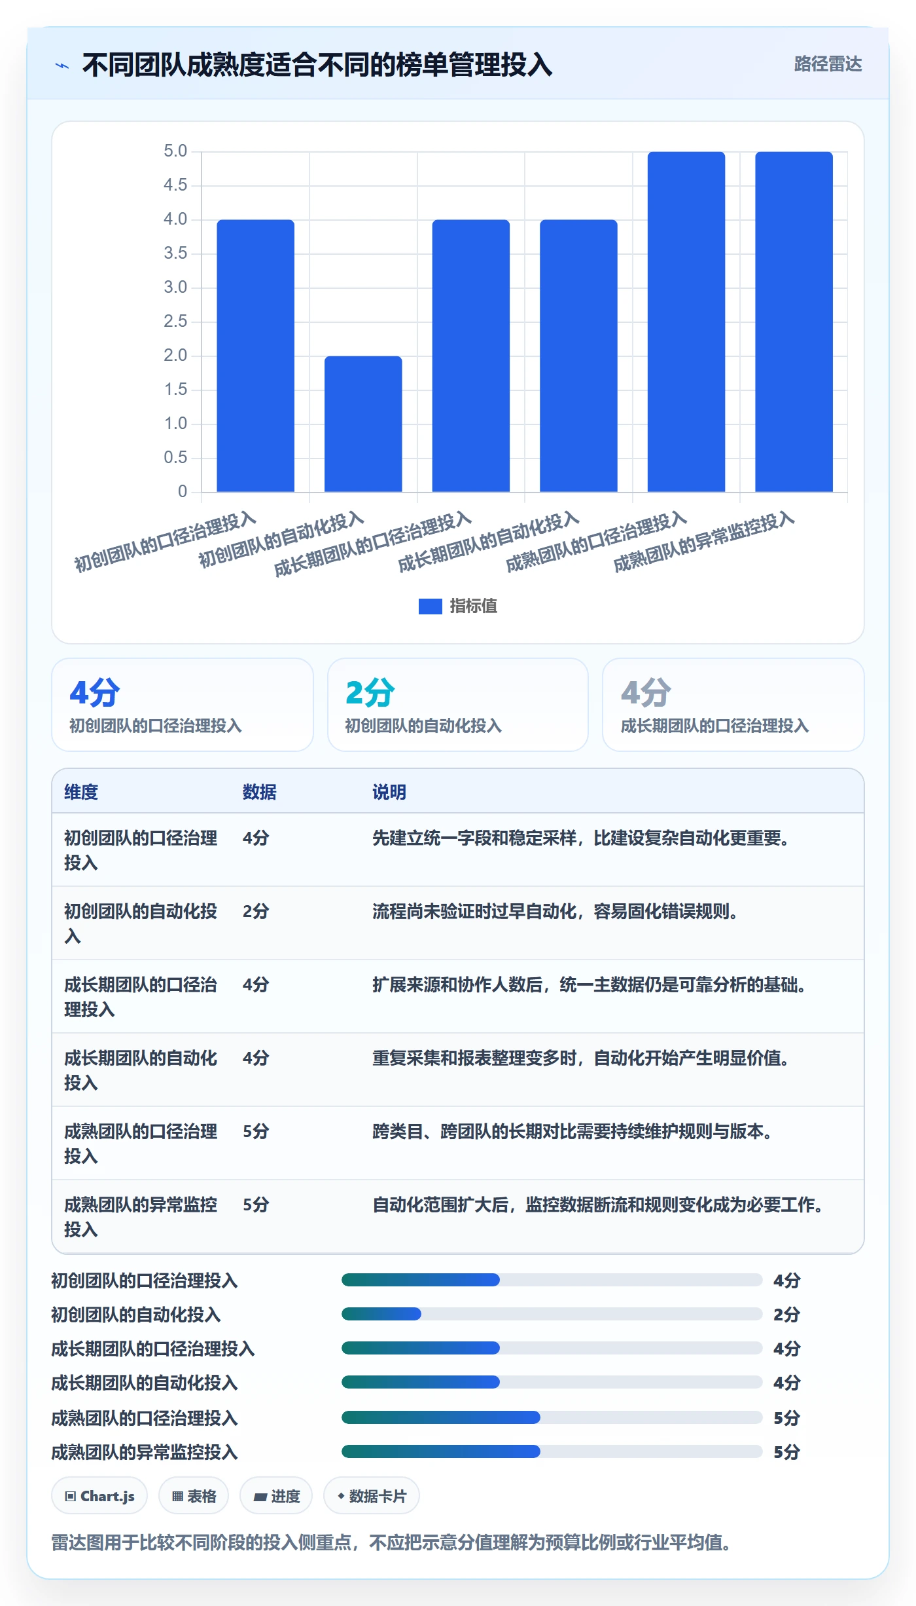Select the 表格 tag chip
The width and height of the screenshot is (916, 1606).
(194, 1496)
